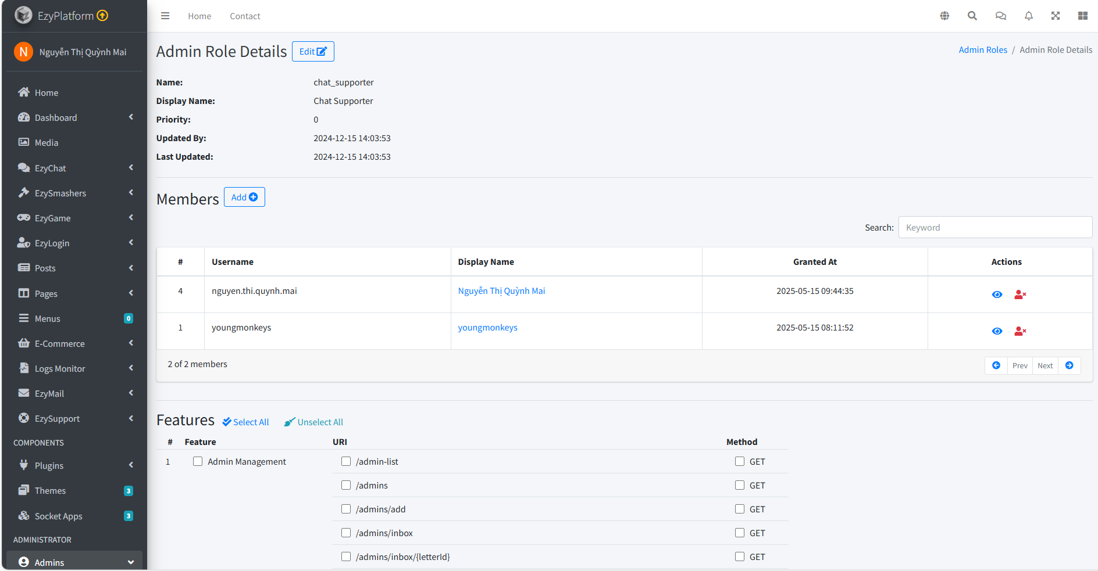Go to Contact in the top navigation
This screenshot has height=571, width=1098.
[245, 16]
